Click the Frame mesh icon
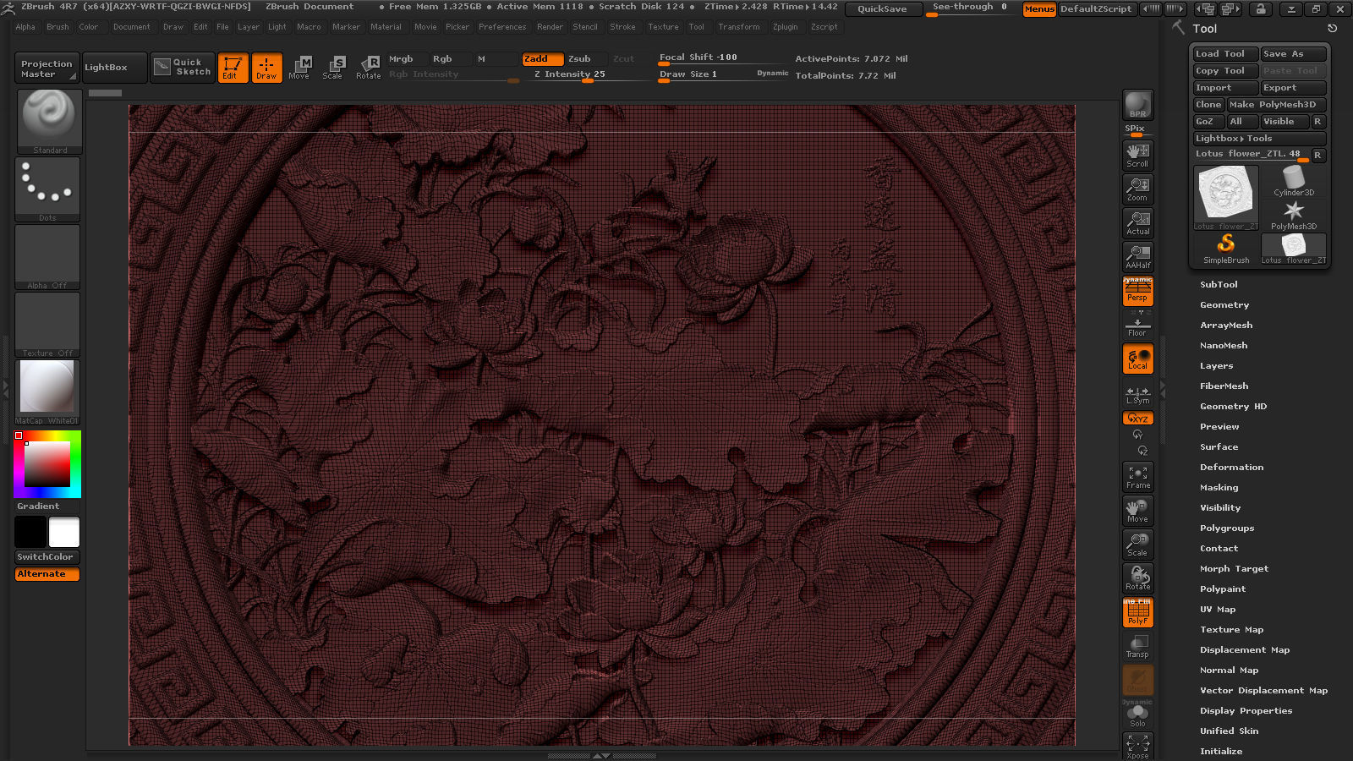The width and height of the screenshot is (1353, 761). tap(1137, 477)
